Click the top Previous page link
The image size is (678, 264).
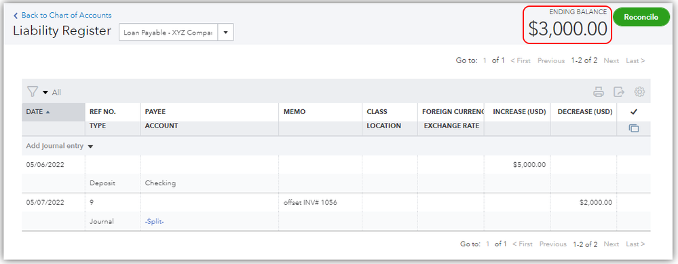(551, 61)
